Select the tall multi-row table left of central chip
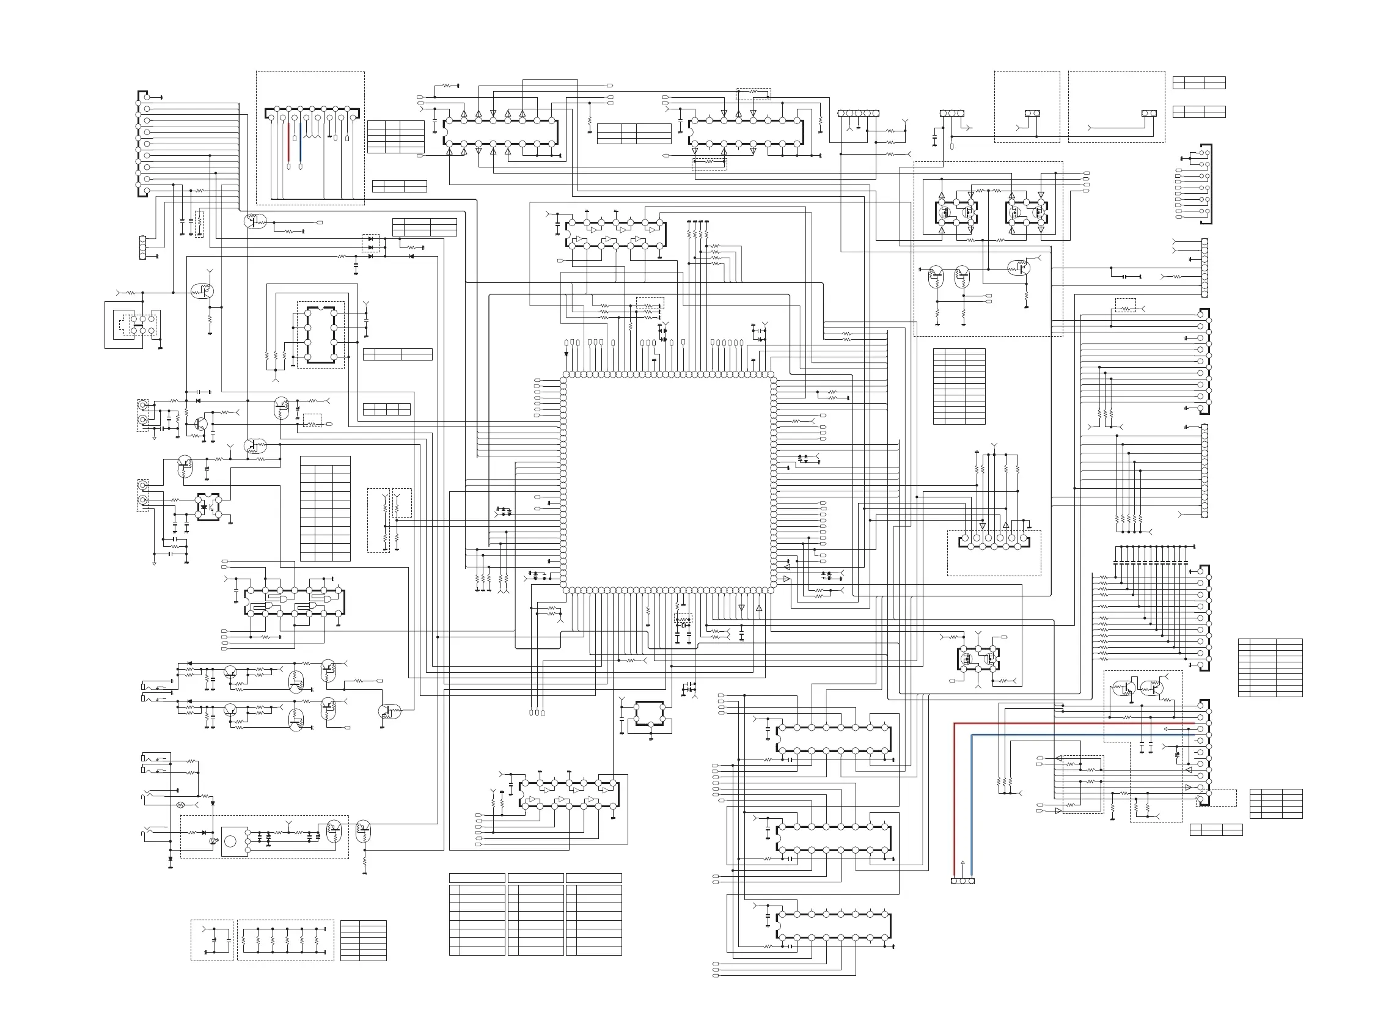Image resolution: width=1386 pixels, height=1029 pixels. coord(324,508)
